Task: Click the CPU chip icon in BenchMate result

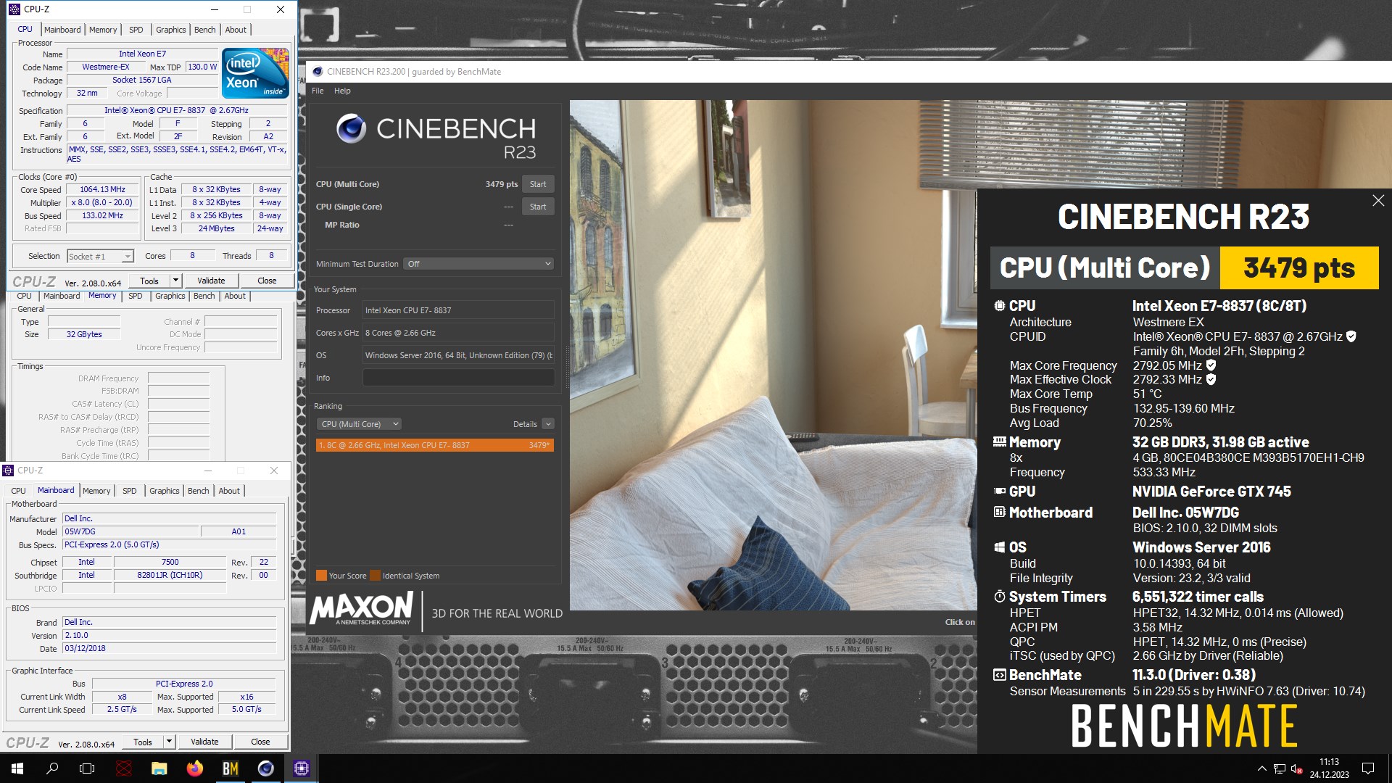Action: point(1000,306)
